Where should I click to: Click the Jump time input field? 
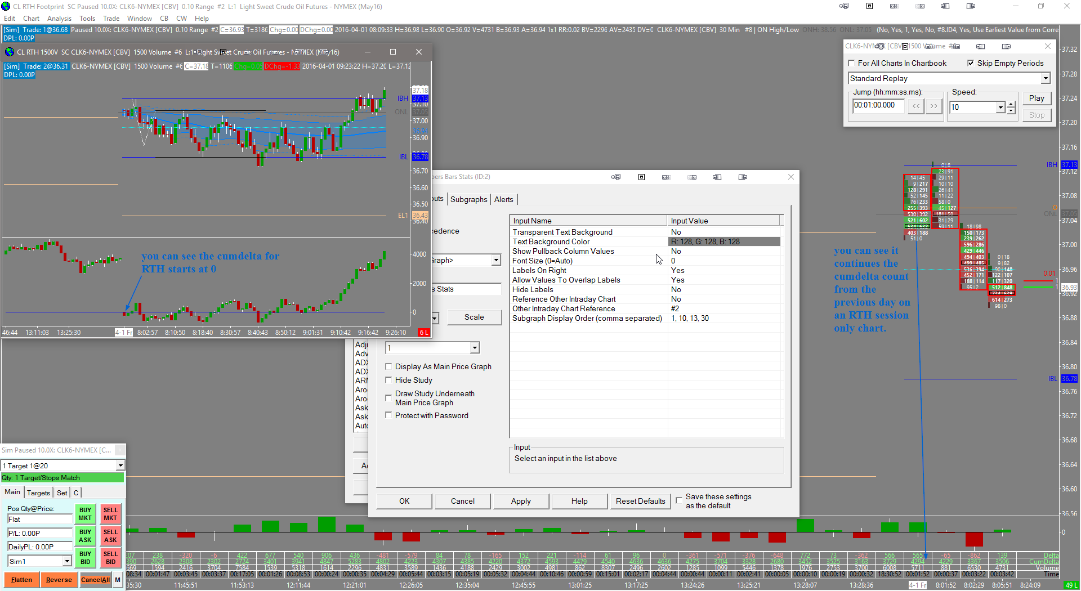tap(878, 106)
